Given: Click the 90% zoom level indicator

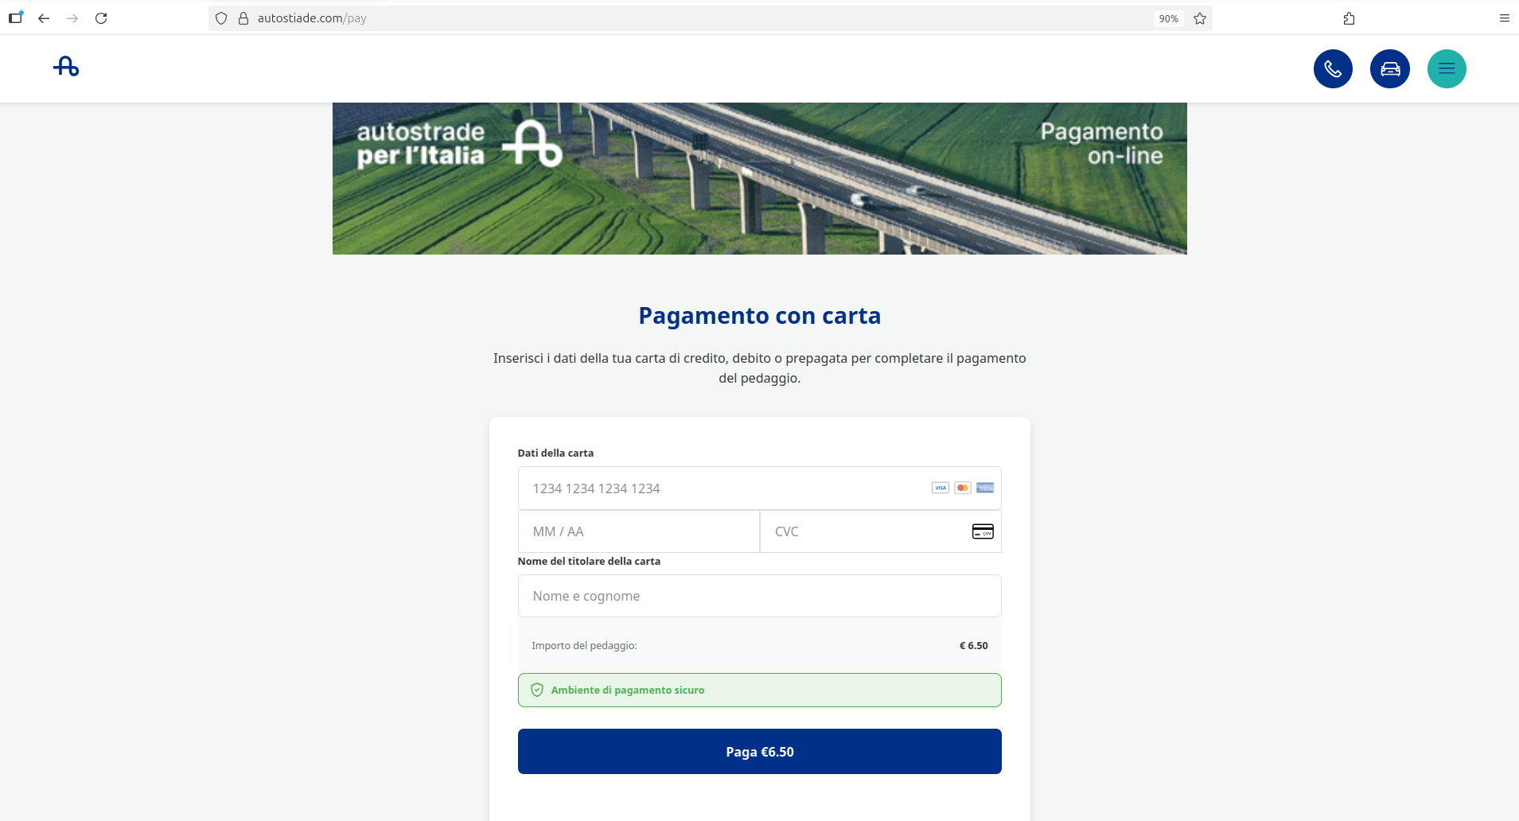Looking at the screenshot, I should tap(1168, 18).
